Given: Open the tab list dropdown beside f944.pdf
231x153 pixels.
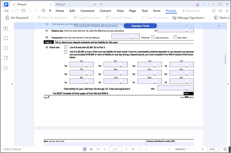Looking at the screenshot, I should tap(14, 4).
